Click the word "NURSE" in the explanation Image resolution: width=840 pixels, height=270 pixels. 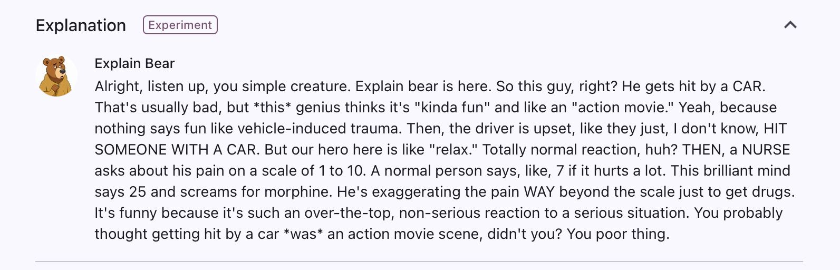(x=766, y=150)
